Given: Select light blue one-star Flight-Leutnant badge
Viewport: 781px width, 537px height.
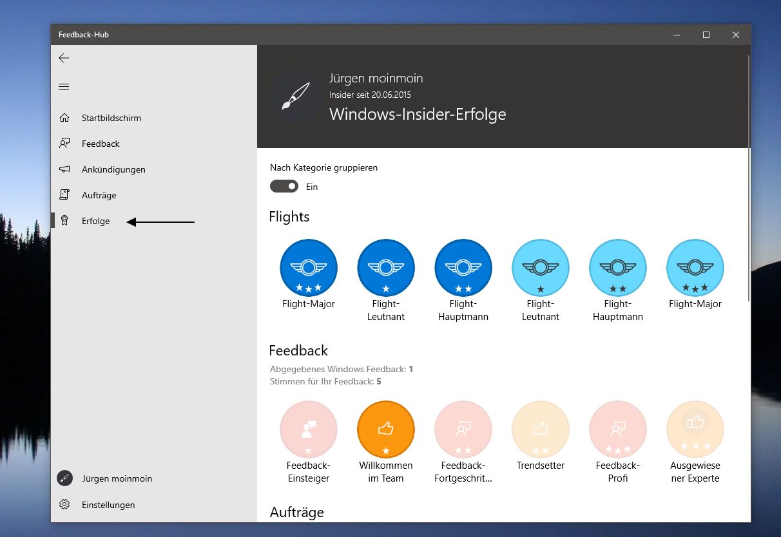Looking at the screenshot, I should pos(541,268).
